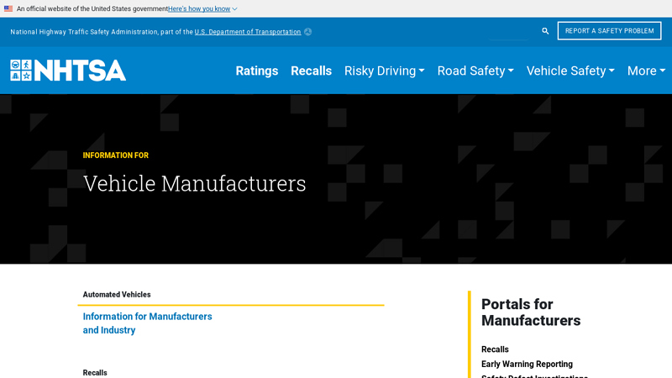
Task: Open the More dropdown menu
Action: [x=646, y=71]
